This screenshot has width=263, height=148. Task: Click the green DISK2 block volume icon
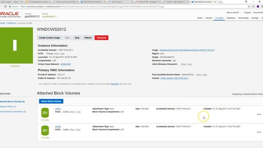(45, 131)
